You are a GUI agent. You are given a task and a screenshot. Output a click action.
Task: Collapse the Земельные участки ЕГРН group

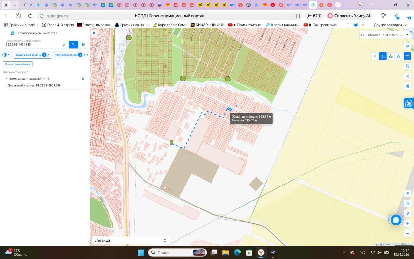pos(7,79)
